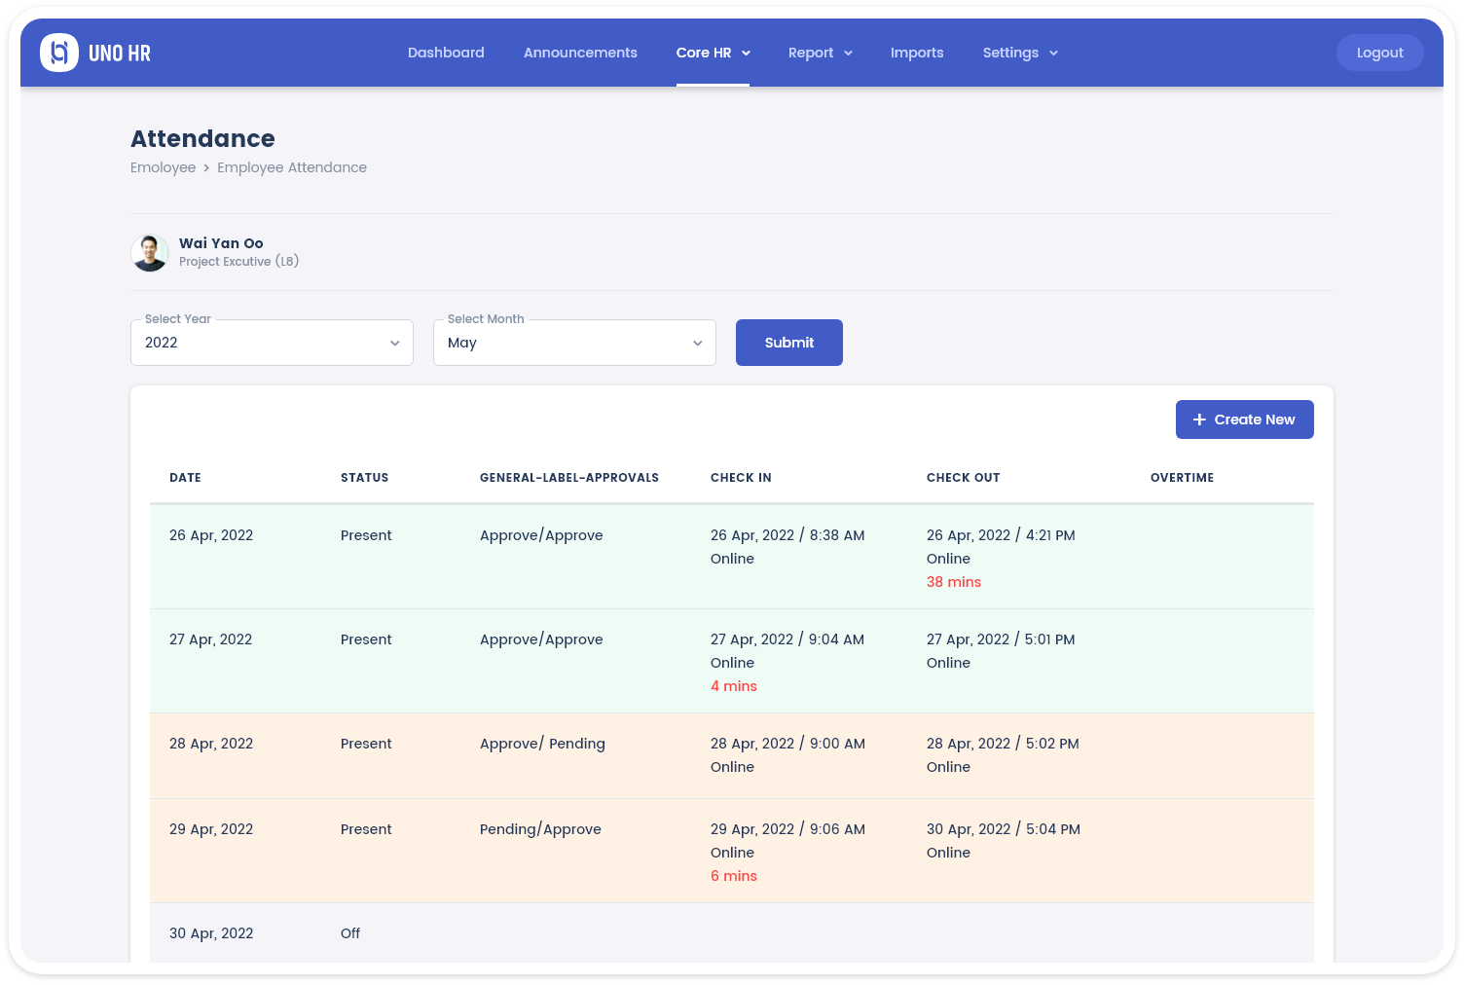The height and width of the screenshot is (985, 1464).
Task: Click the DATE column header
Action: click(185, 478)
